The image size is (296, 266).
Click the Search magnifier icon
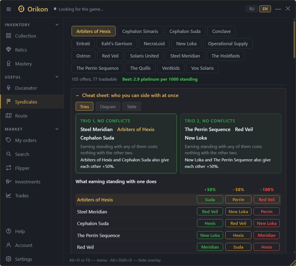pos(8,154)
